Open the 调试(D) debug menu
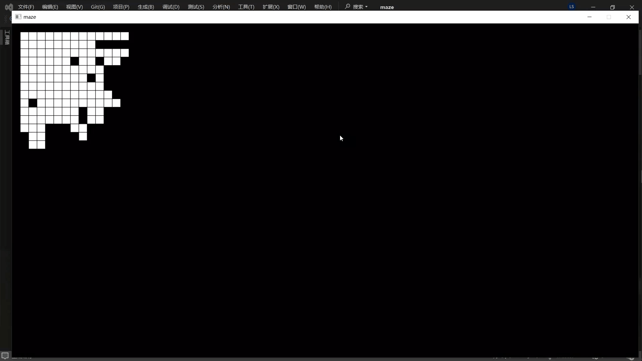The image size is (642, 361). [171, 7]
